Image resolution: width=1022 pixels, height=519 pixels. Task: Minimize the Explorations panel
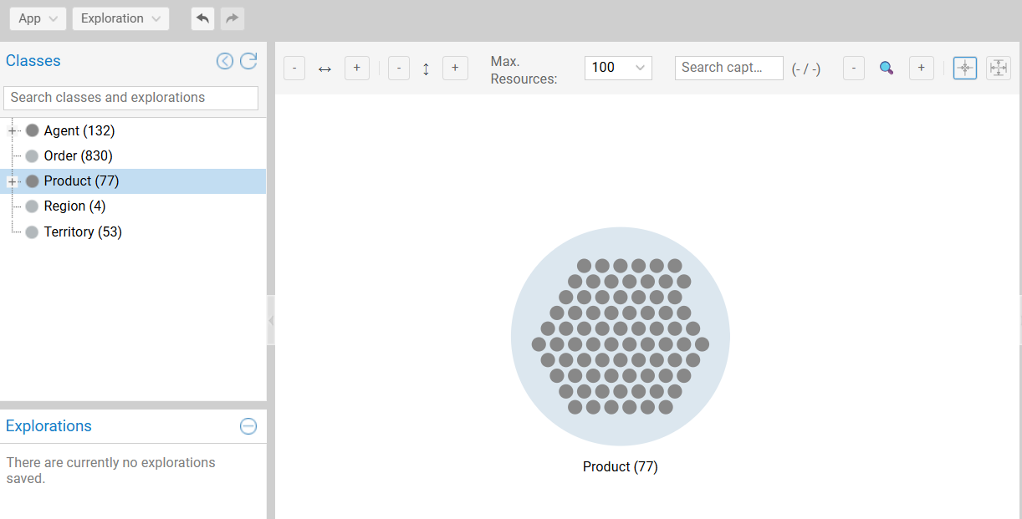pos(248,426)
